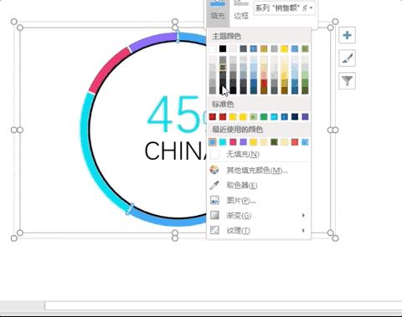
Task: Pick purple in standard colors row
Action: [x=305, y=116]
